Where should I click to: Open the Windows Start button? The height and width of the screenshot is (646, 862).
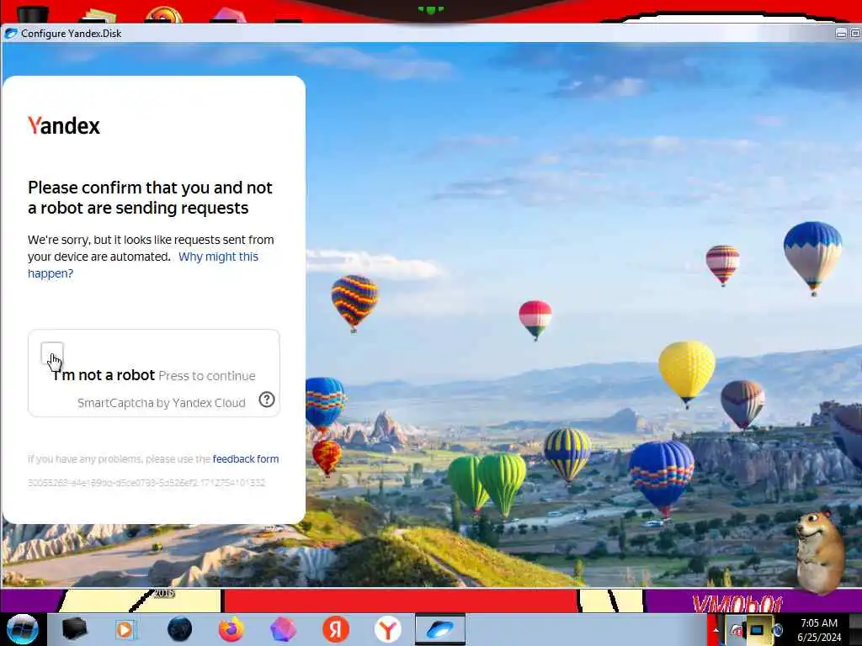(x=22, y=629)
